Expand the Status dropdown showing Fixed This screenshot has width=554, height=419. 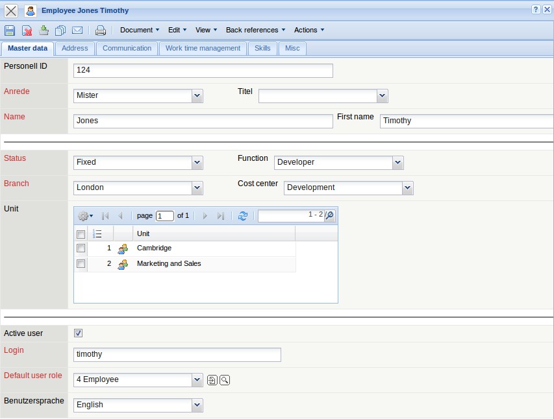[x=197, y=163]
